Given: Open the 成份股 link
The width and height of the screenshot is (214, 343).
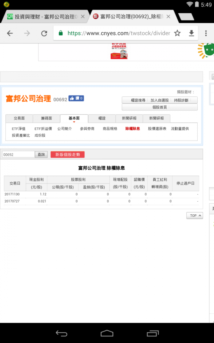Looking at the screenshot, I should 40,135.
